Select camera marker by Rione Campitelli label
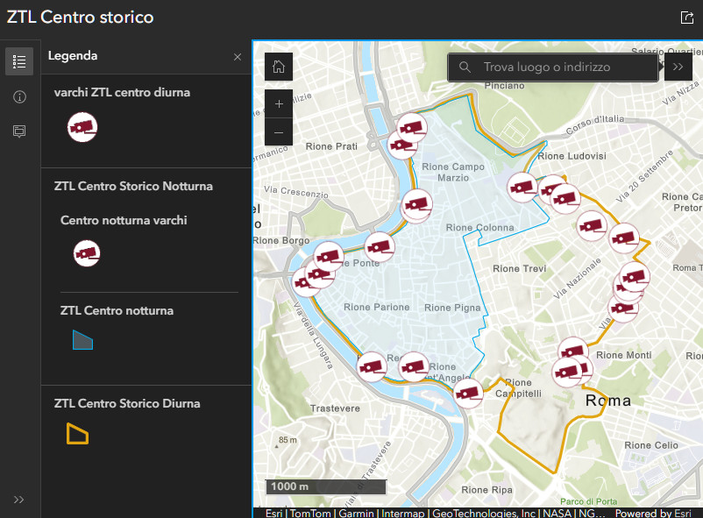The height and width of the screenshot is (518, 703). pos(468,394)
